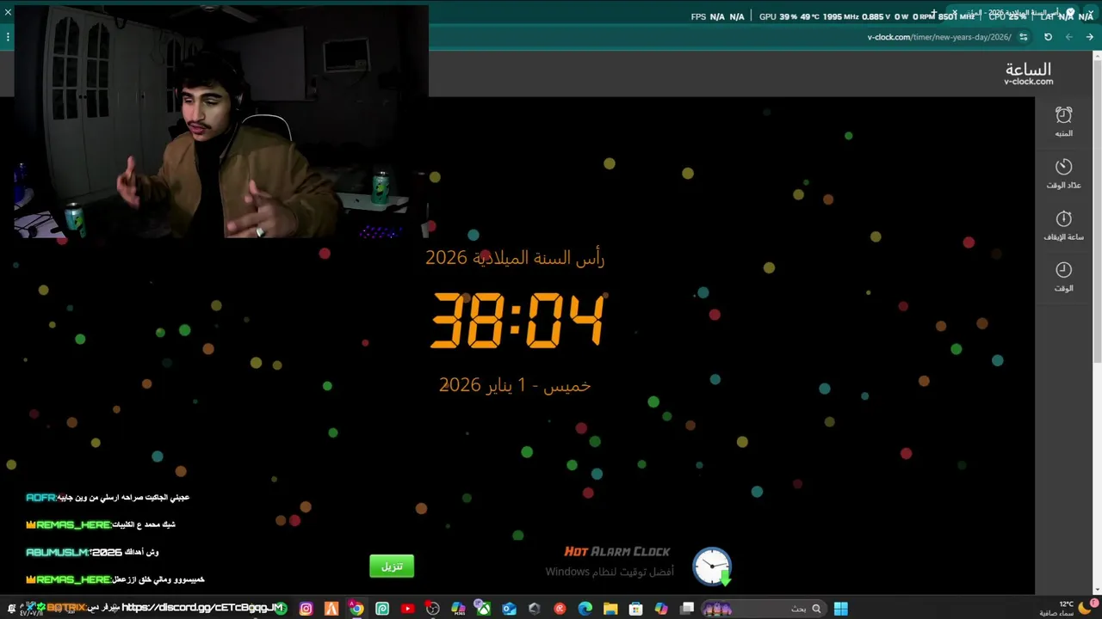
Task: Click the Hot Alarm Clock ad clock image
Action: [x=712, y=567]
